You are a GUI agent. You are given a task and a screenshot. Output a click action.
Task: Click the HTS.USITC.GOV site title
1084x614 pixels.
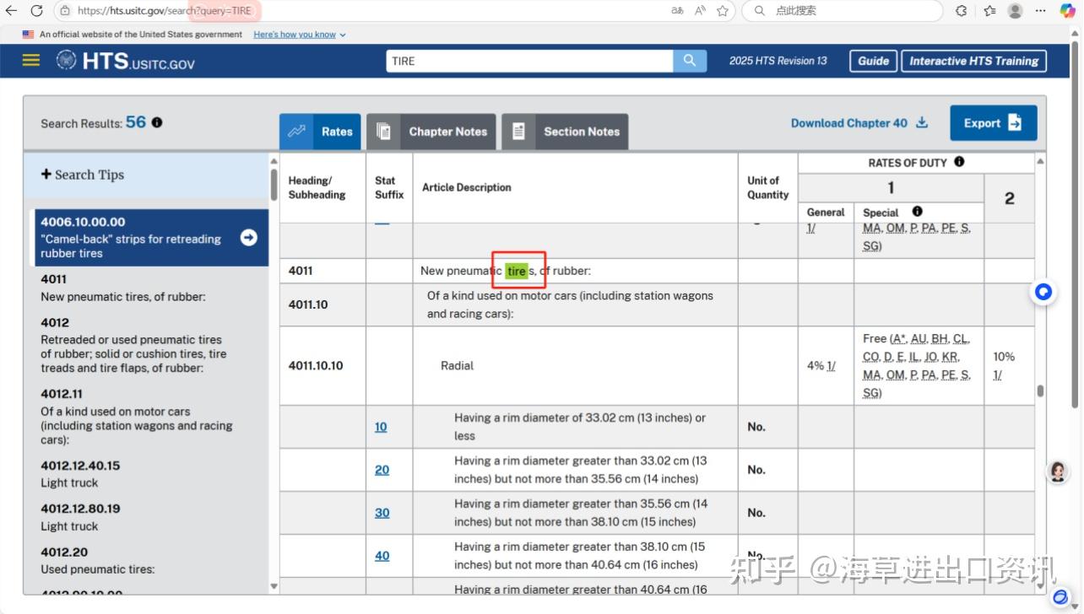[x=138, y=61]
